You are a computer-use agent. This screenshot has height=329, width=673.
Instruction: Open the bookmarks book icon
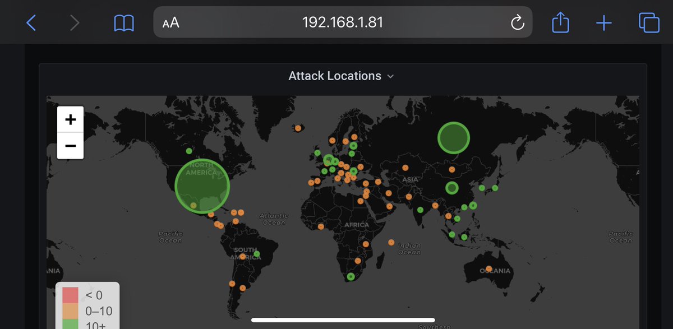coord(124,23)
